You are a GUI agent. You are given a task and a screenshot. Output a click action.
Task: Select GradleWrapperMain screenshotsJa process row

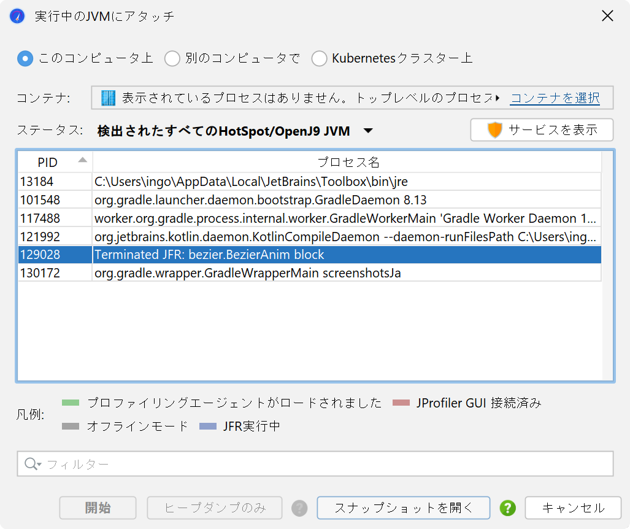tap(310, 273)
